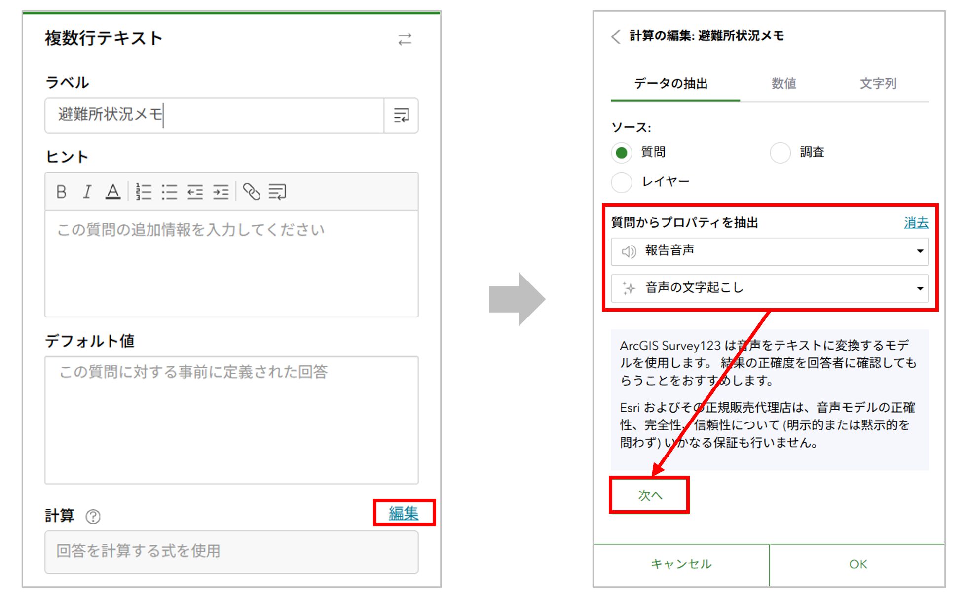966x598 pixels.
Task: Select the 質問 source radio button
Action: point(621,153)
